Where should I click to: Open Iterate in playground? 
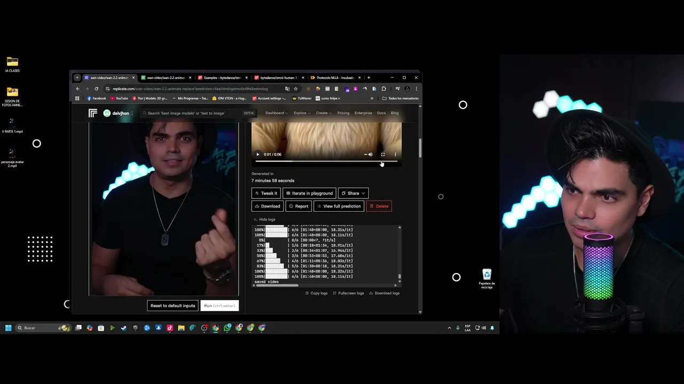pyautogui.click(x=309, y=193)
